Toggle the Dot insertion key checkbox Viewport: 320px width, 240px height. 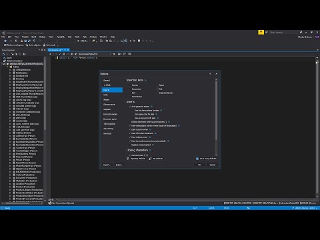[x=130, y=93]
